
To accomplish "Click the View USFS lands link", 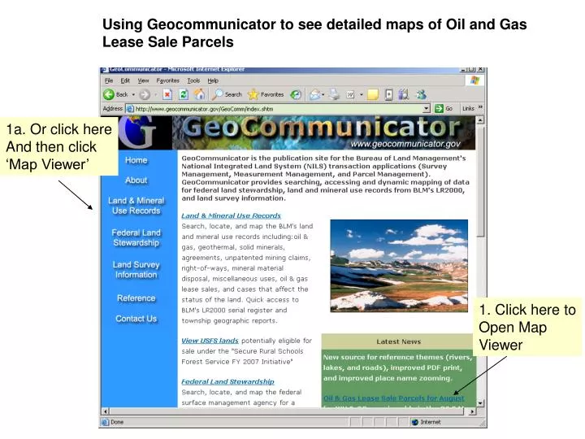I will click(210, 341).
